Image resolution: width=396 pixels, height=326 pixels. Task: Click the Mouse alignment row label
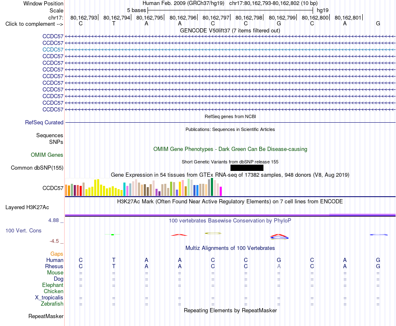click(x=55, y=273)
